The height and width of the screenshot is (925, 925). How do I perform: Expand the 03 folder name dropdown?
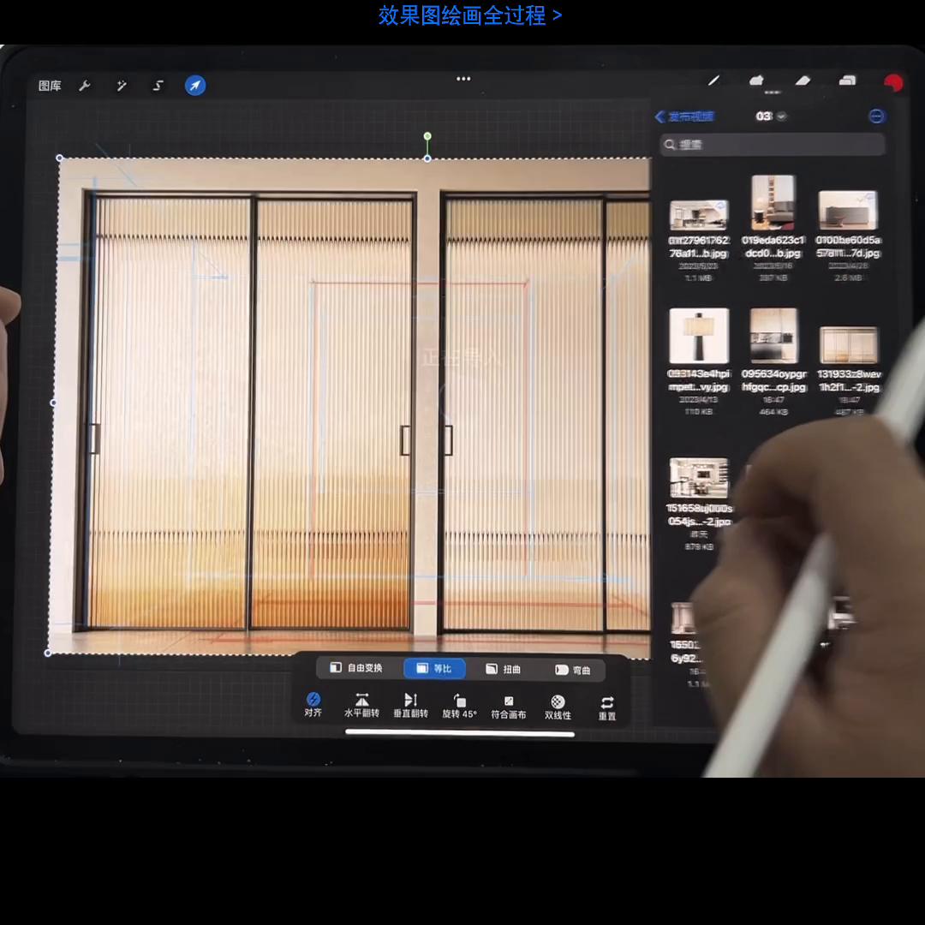coord(769,116)
